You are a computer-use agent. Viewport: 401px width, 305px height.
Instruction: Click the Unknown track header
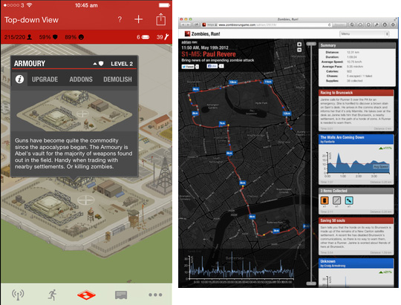[x=356, y=263]
